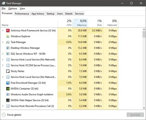Click the scrollbar down arrow

[x=144, y=108]
